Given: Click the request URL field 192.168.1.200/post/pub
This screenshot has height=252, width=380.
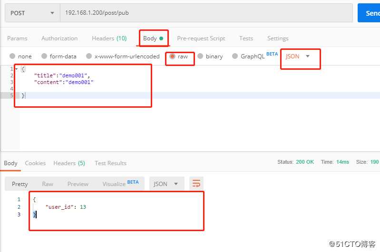Looking at the screenshot, I should click(x=206, y=13).
